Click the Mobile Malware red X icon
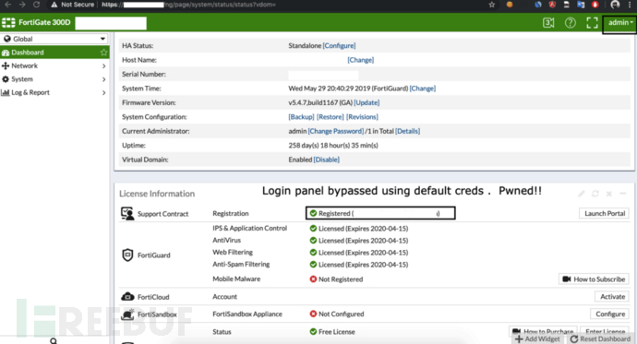 coord(313,279)
